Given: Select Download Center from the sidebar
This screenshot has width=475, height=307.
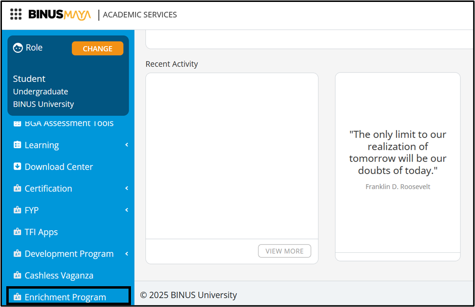Looking at the screenshot, I should (58, 167).
